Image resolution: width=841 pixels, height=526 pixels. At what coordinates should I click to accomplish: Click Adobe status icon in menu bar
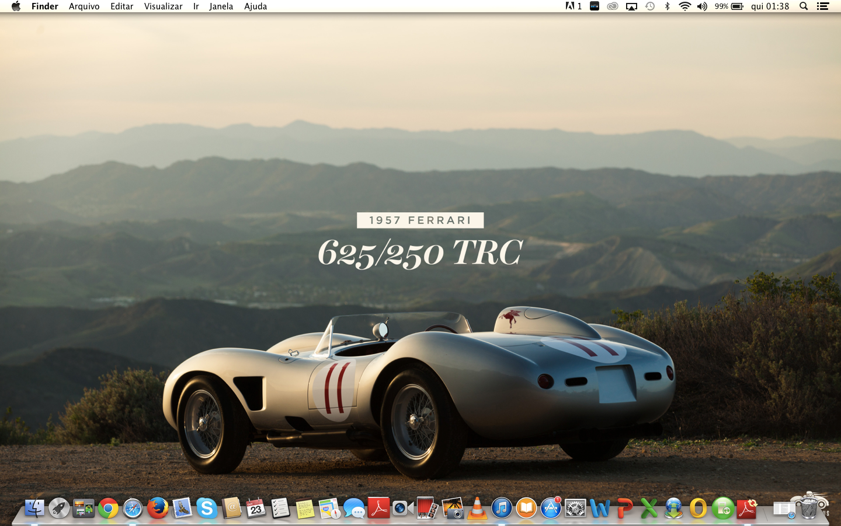574,6
